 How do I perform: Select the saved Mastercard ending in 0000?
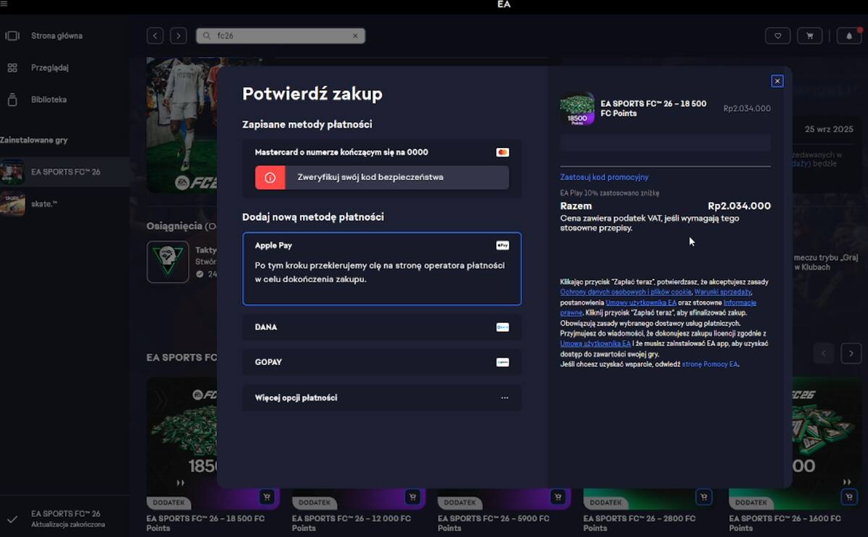382,152
